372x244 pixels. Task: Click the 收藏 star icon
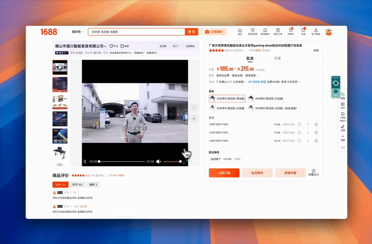click(x=313, y=171)
